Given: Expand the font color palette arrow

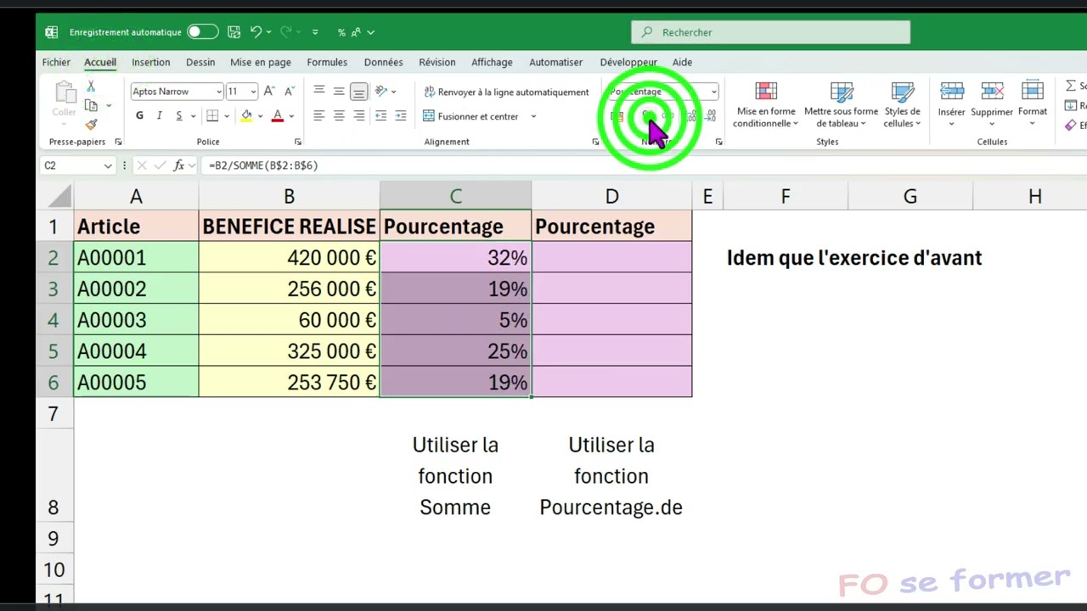Looking at the screenshot, I should coord(291,116).
